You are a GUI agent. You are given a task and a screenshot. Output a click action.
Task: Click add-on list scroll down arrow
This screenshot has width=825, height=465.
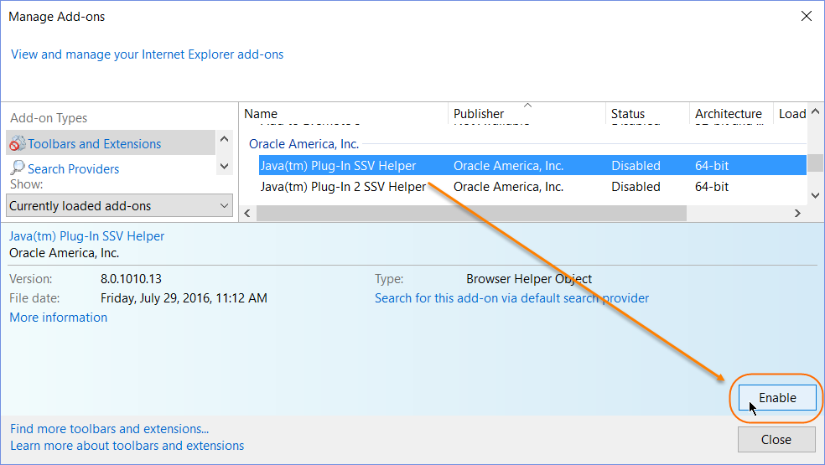coord(816,195)
